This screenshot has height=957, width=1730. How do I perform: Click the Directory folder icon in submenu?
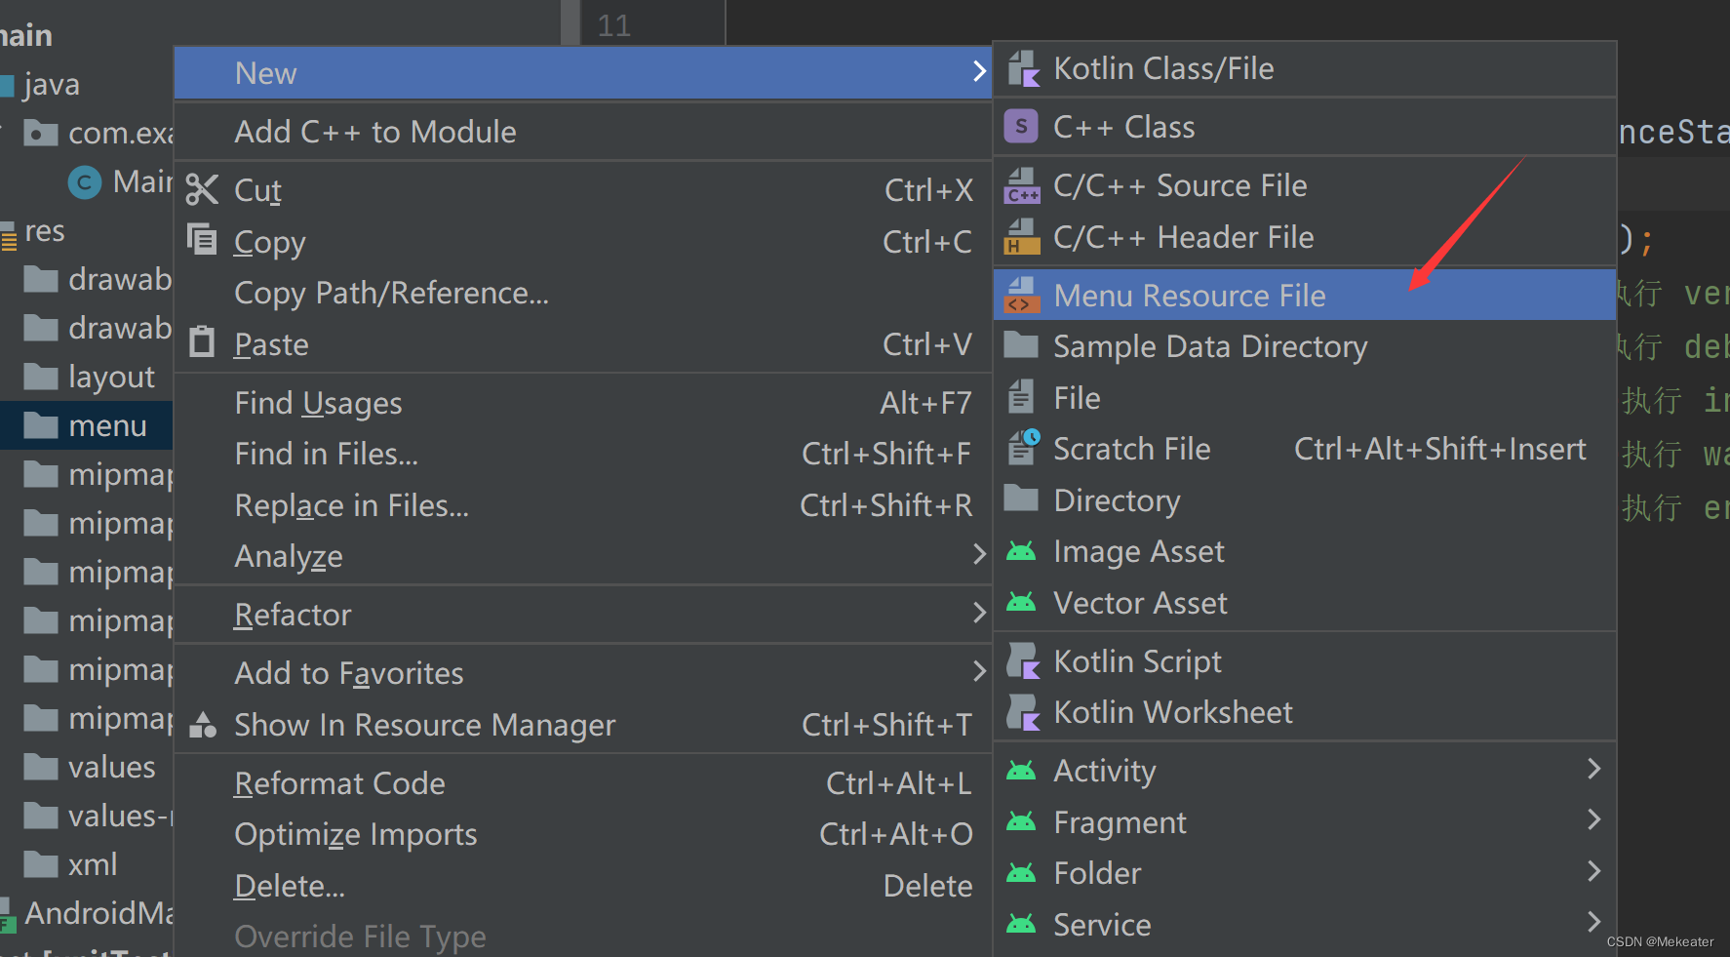1021,498
